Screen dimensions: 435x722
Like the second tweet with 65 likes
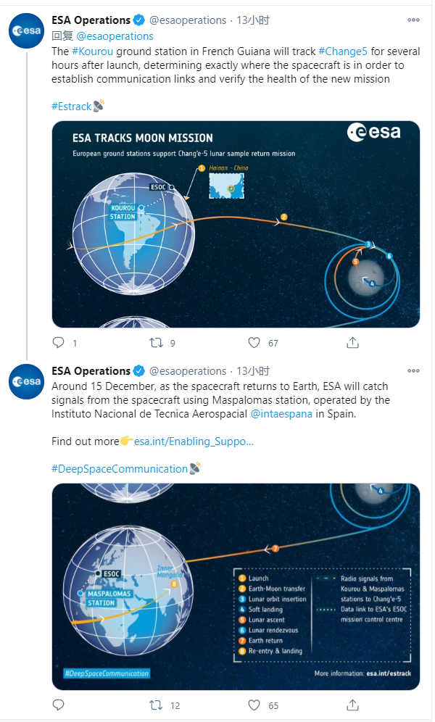pos(254,705)
